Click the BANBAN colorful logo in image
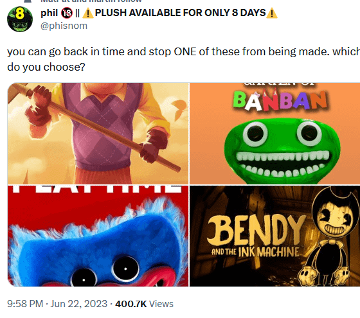The image size is (360, 318). tap(280, 100)
